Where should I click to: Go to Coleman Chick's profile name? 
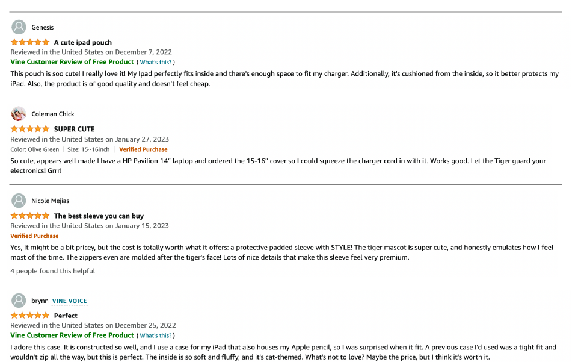(x=53, y=114)
